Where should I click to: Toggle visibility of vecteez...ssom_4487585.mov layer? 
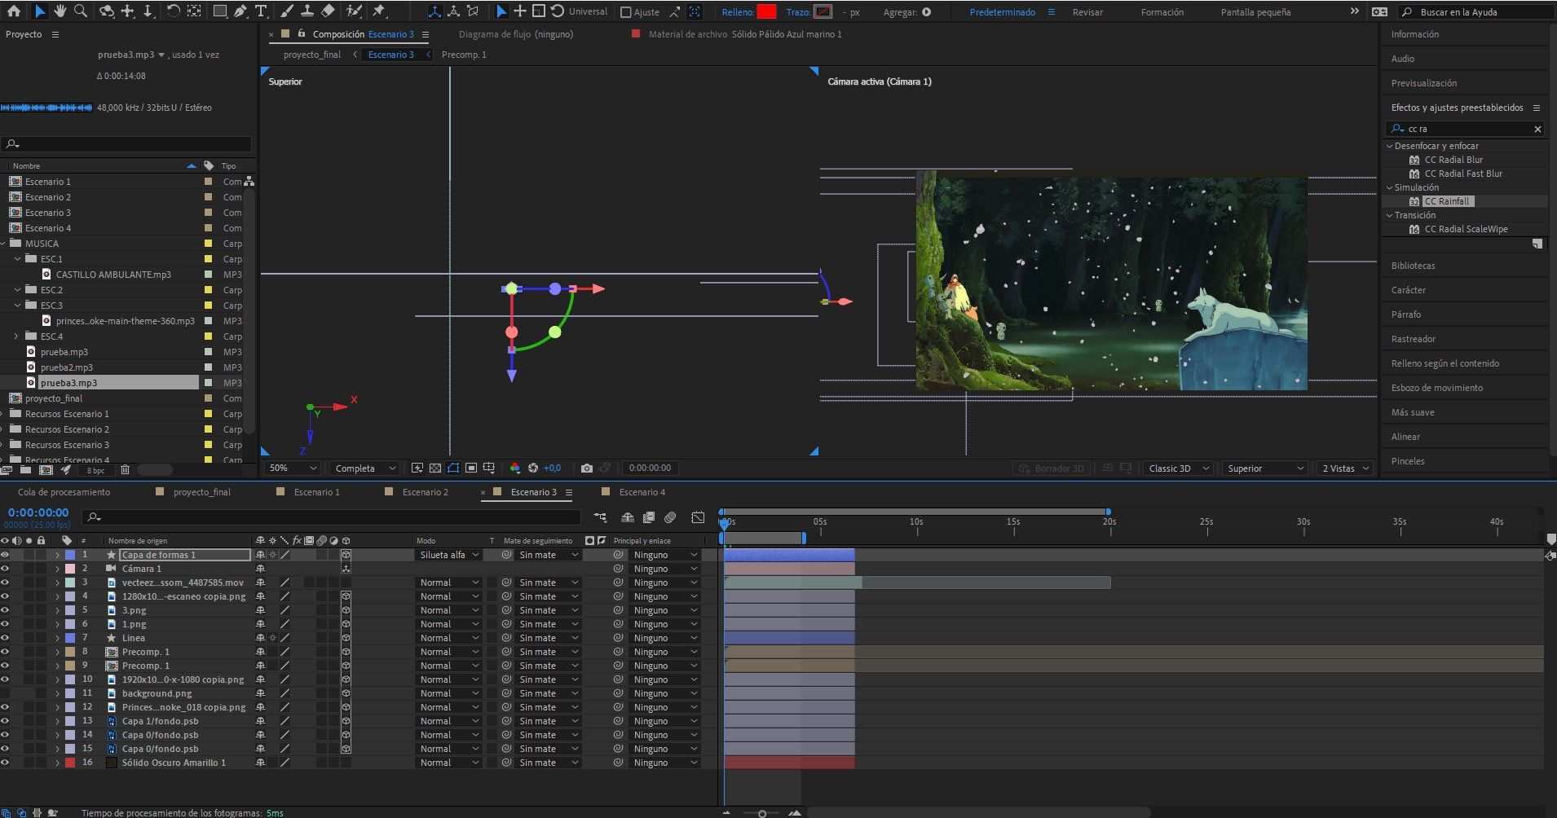tap(5, 583)
